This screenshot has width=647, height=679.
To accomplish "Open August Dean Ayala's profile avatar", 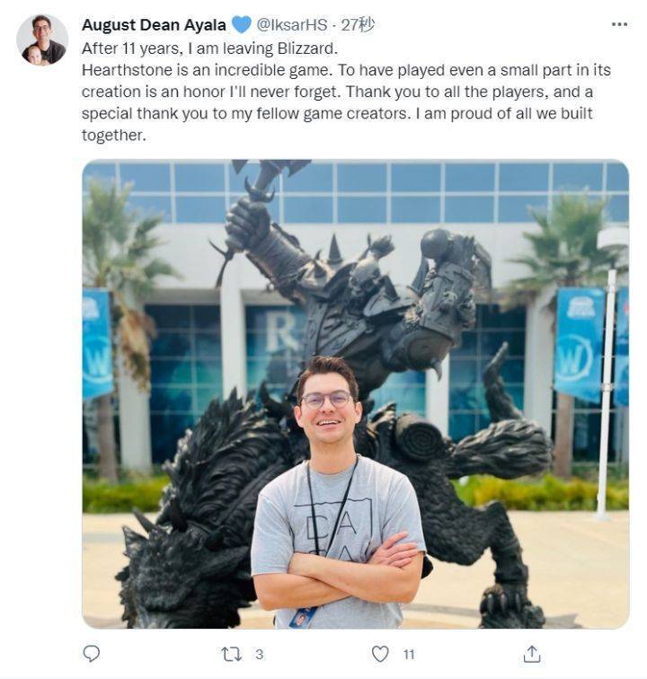I will click(x=42, y=40).
